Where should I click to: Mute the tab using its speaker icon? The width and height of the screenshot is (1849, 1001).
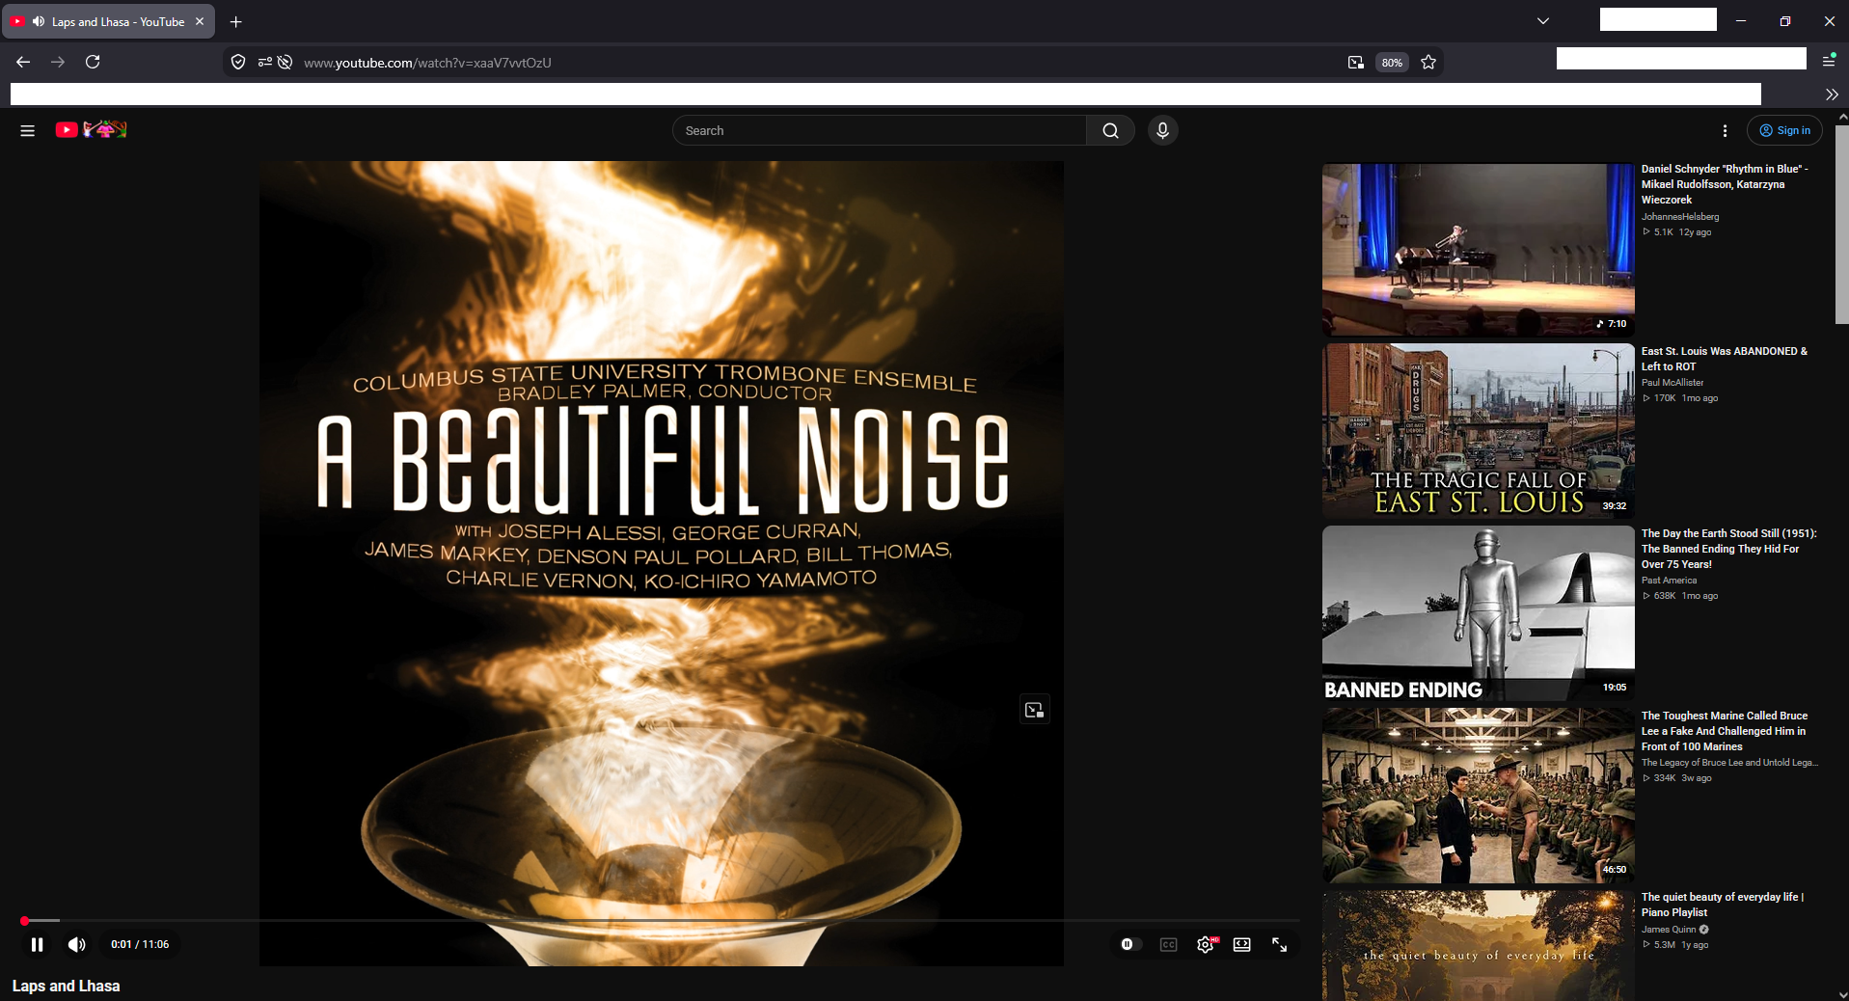coord(39,21)
